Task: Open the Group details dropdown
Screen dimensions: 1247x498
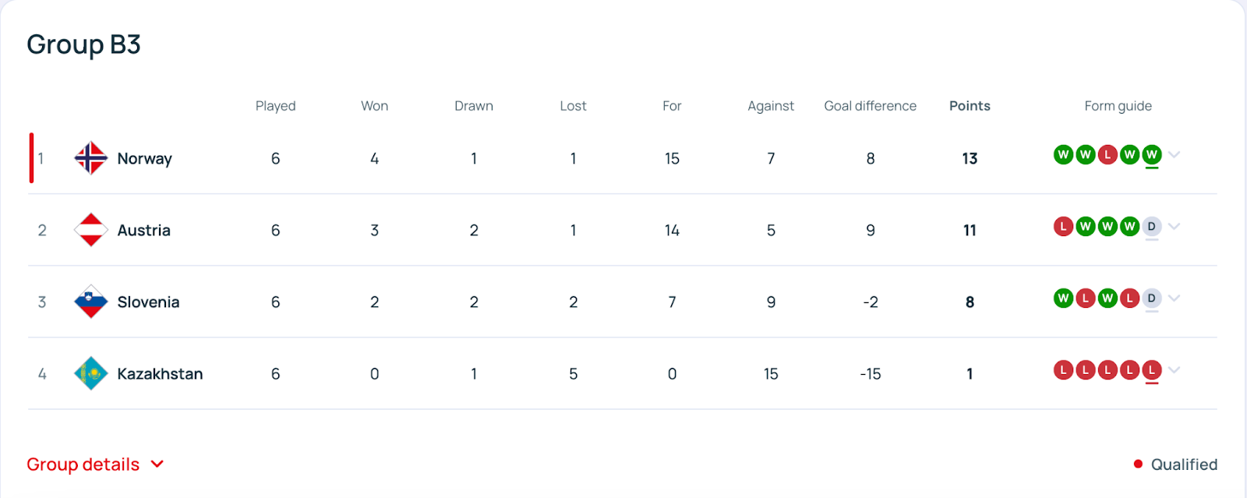Action: click(x=95, y=464)
